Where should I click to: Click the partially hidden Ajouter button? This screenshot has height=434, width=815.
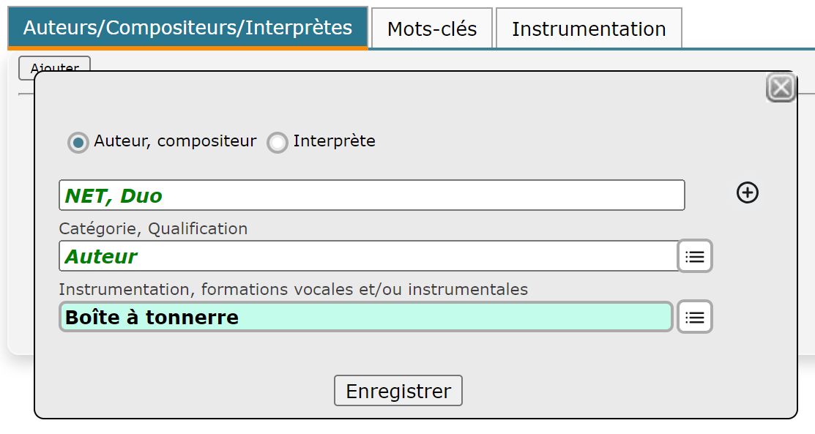click(x=55, y=64)
